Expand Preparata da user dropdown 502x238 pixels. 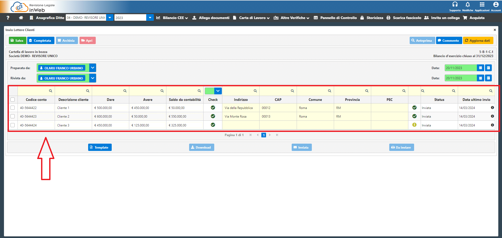(x=93, y=68)
